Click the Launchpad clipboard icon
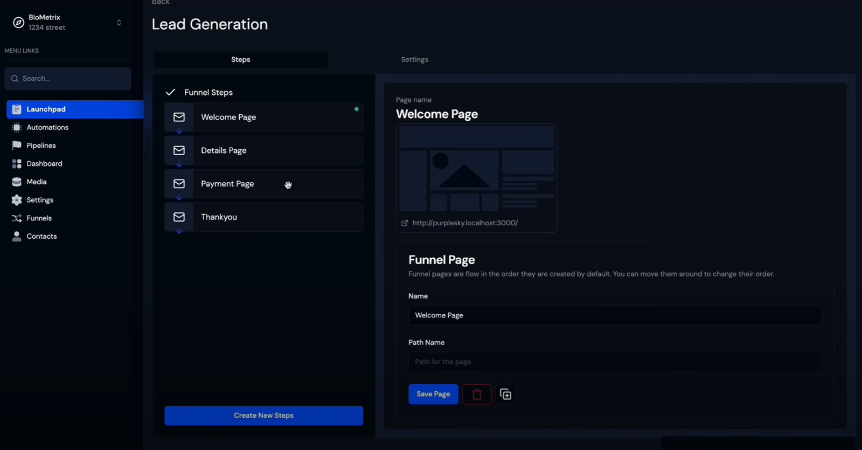Image resolution: width=862 pixels, height=450 pixels. [17, 109]
